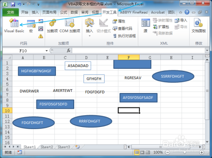
Task: Click zoom out minus button
Action: tap(167, 152)
